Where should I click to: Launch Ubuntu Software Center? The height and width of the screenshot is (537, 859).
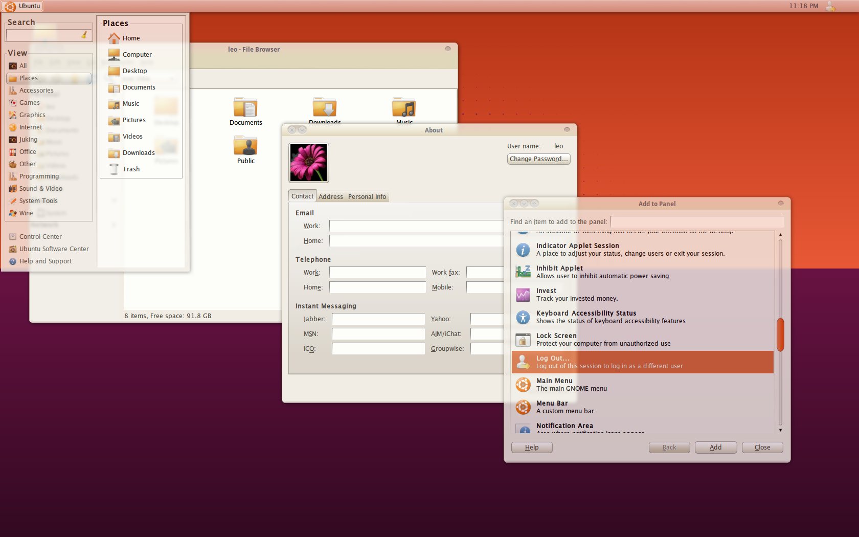tap(49, 249)
